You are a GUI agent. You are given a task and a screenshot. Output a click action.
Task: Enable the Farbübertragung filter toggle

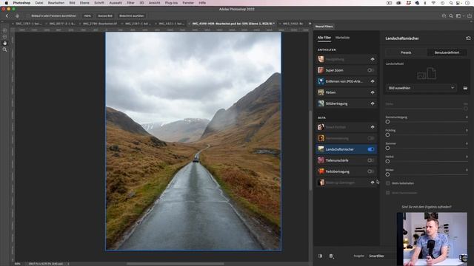370,171
